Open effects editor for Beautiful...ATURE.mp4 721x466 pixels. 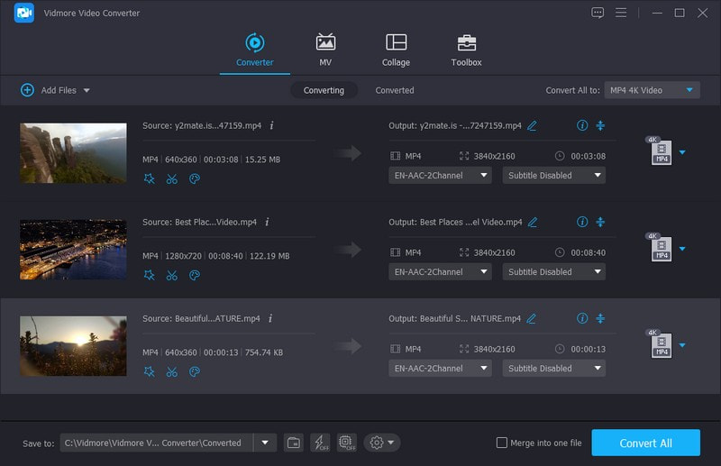point(149,371)
